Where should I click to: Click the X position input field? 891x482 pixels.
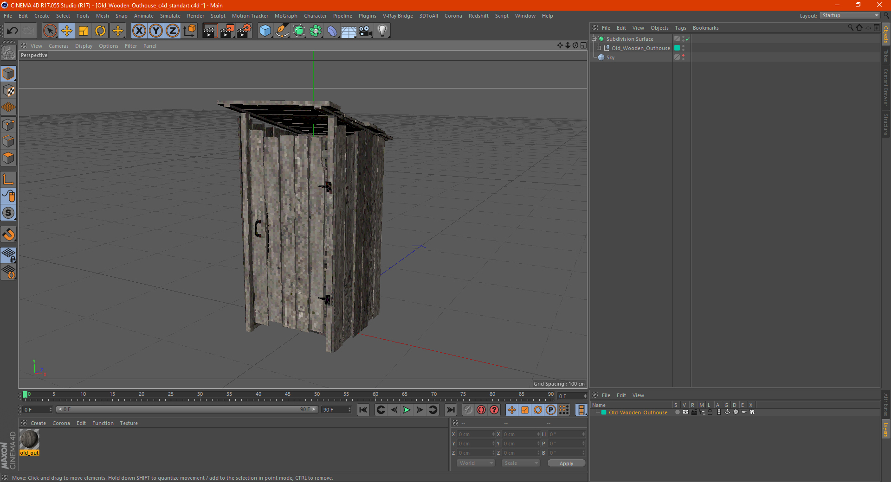476,434
